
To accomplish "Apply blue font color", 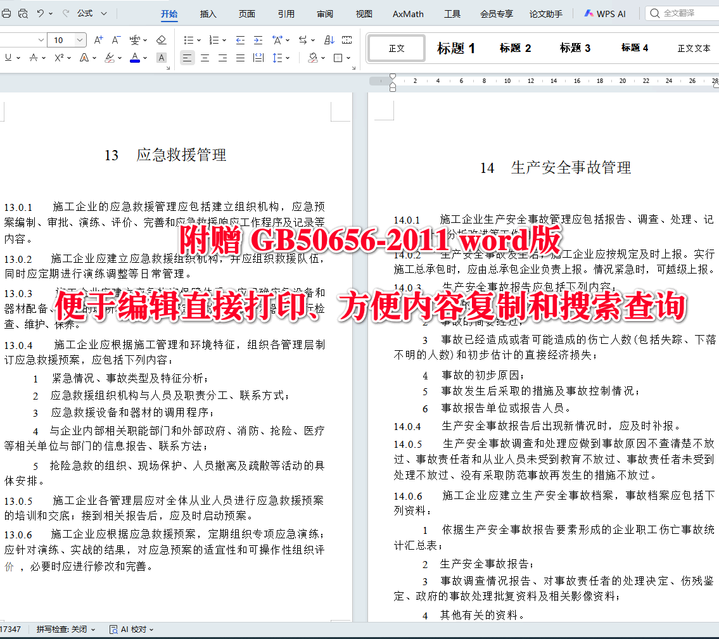I will pyautogui.click(x=135, y=58).
